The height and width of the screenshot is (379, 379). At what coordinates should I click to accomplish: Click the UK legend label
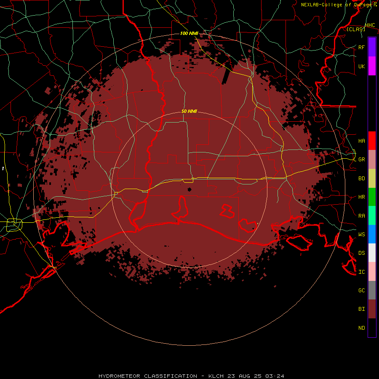pos(362,67)
